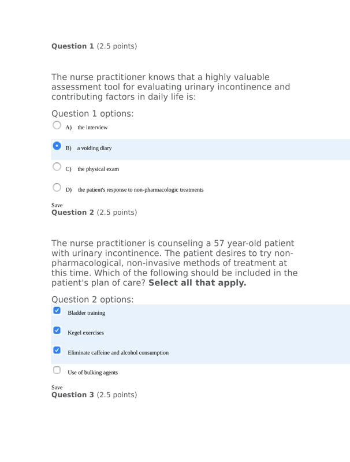Image resolution: width=350 pixels, height=462 pixels.
Task: Click the "a voiding diary" answer text
Action: [94, 148]
